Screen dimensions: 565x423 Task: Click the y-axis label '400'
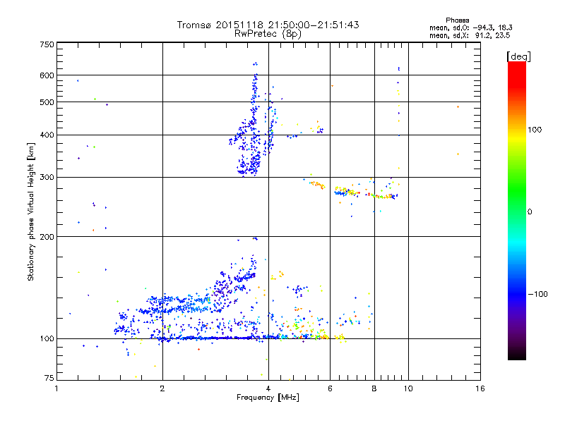pos(47,135)
